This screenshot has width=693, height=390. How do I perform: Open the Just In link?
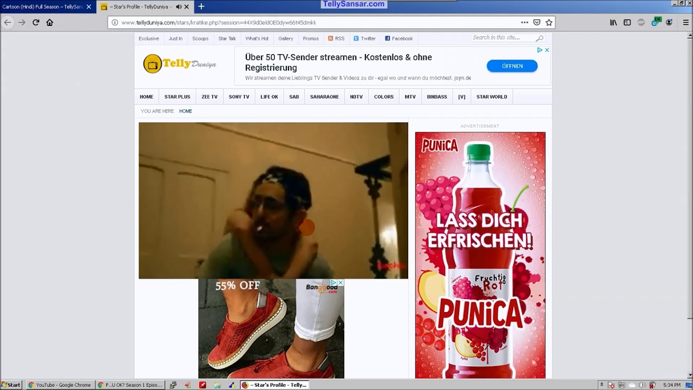175,38
